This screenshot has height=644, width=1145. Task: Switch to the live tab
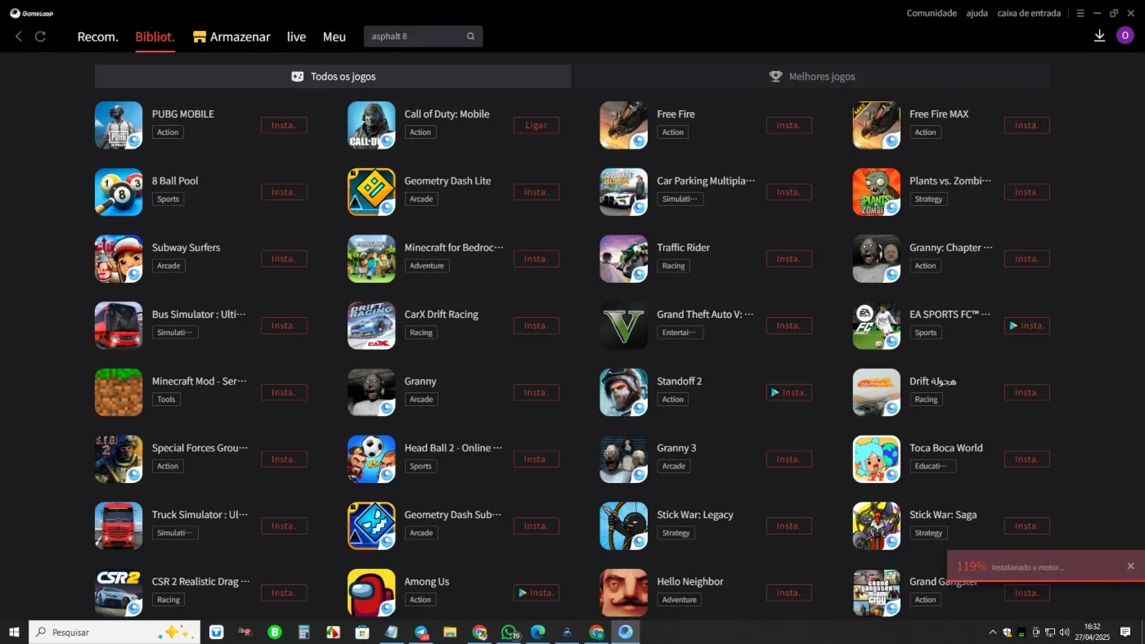click(x=296, y=37)
